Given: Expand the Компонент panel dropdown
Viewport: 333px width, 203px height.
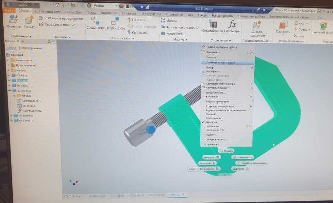Looking at the screenshot, I should pyautogui.click(x=31, y=37).
